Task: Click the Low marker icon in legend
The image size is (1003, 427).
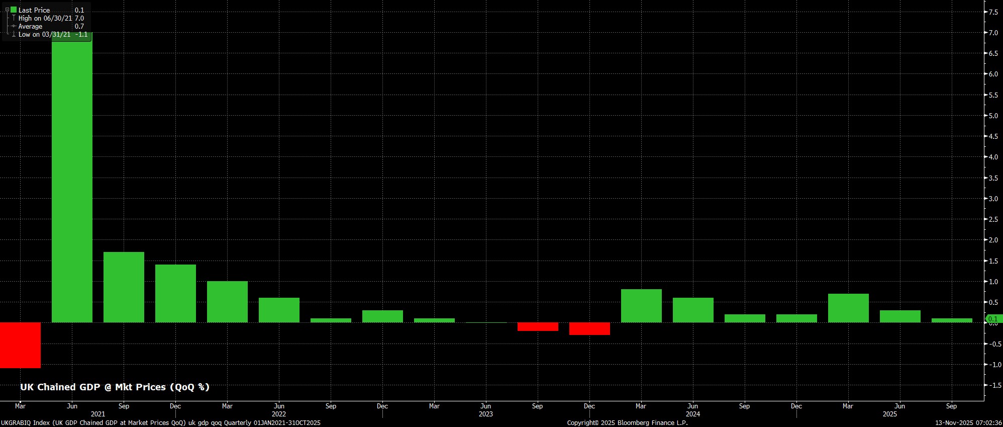Action: [14, 34]
